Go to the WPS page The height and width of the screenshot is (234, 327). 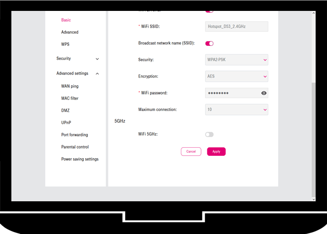point(65,45)
